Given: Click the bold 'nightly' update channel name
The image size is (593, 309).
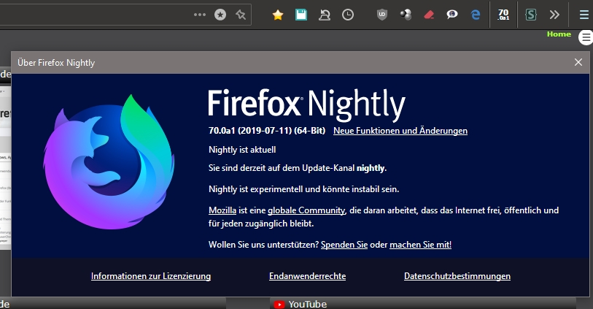Looking at the screenshot, I should [x=371, y=168].
